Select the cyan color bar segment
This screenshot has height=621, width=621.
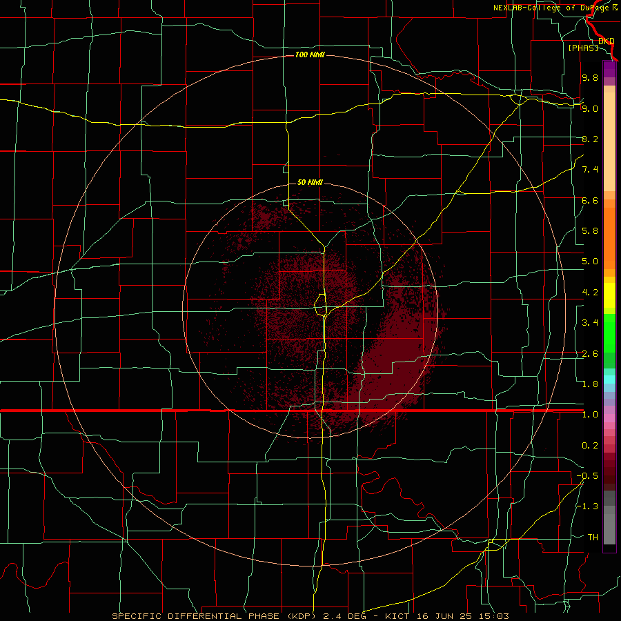coord(609,379)
